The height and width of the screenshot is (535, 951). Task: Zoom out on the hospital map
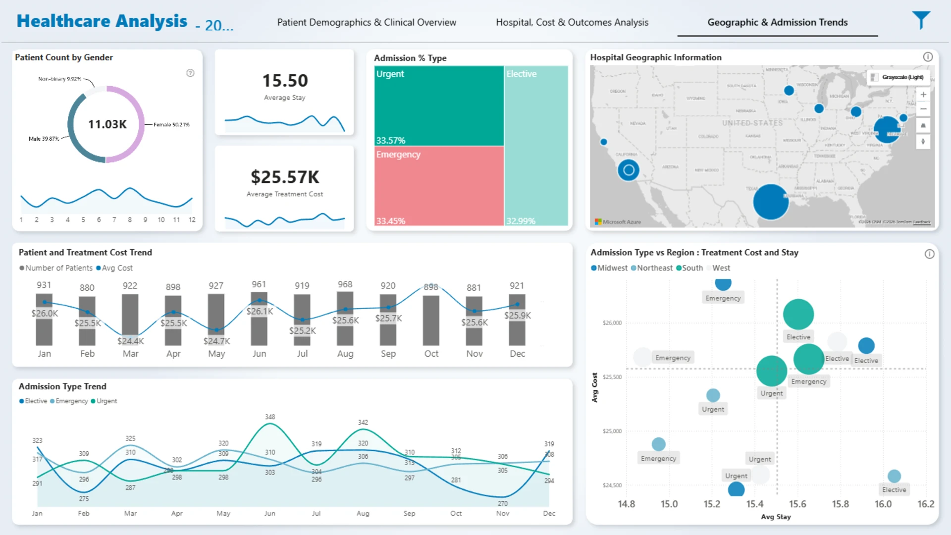pos(923,109)
